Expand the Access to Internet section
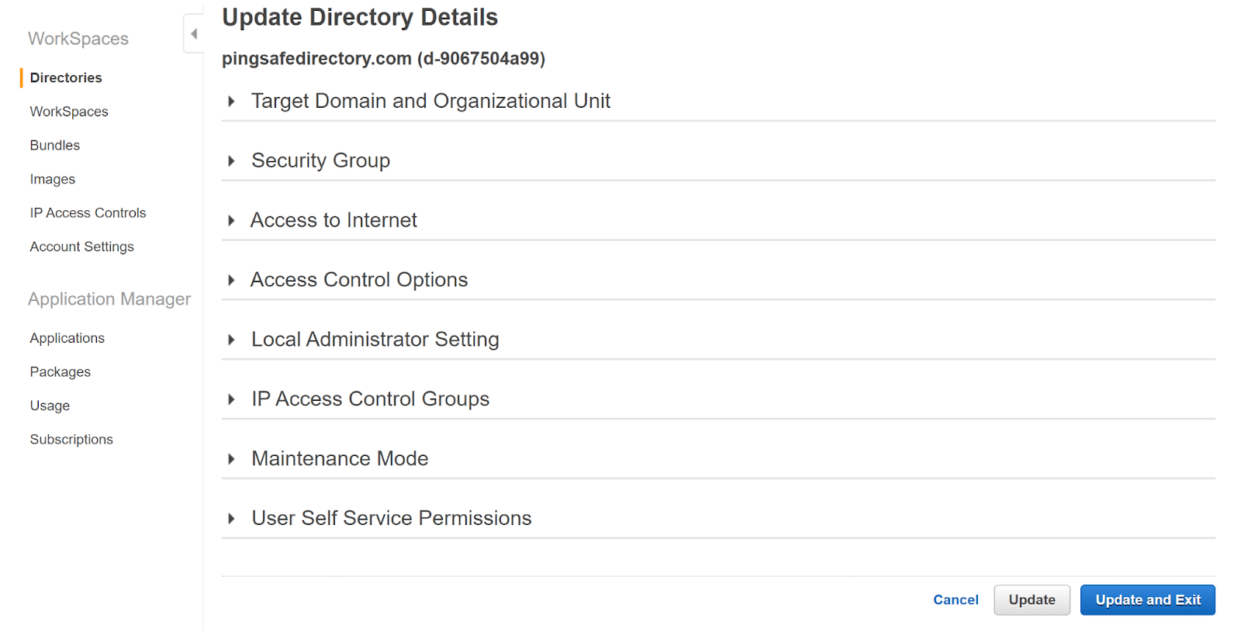Viewport: 1241px width, 642px height. [x=231, y=221]
